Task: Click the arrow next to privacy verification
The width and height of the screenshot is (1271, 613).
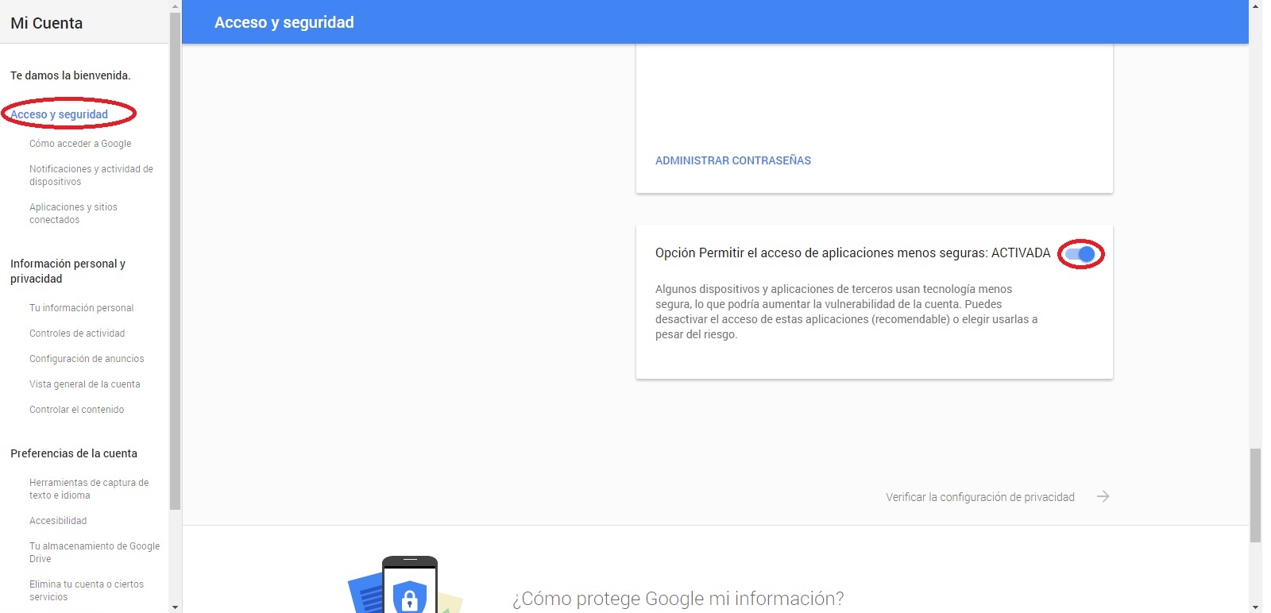Action: click(x=1103, y=496)
